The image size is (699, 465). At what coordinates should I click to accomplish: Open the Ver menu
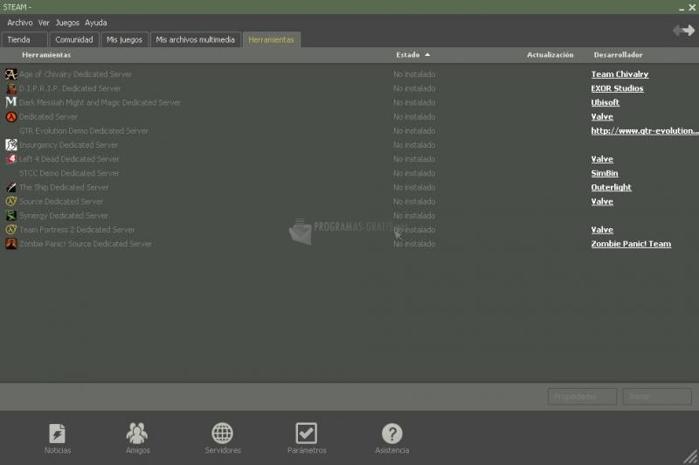click(x=44, y=23)
